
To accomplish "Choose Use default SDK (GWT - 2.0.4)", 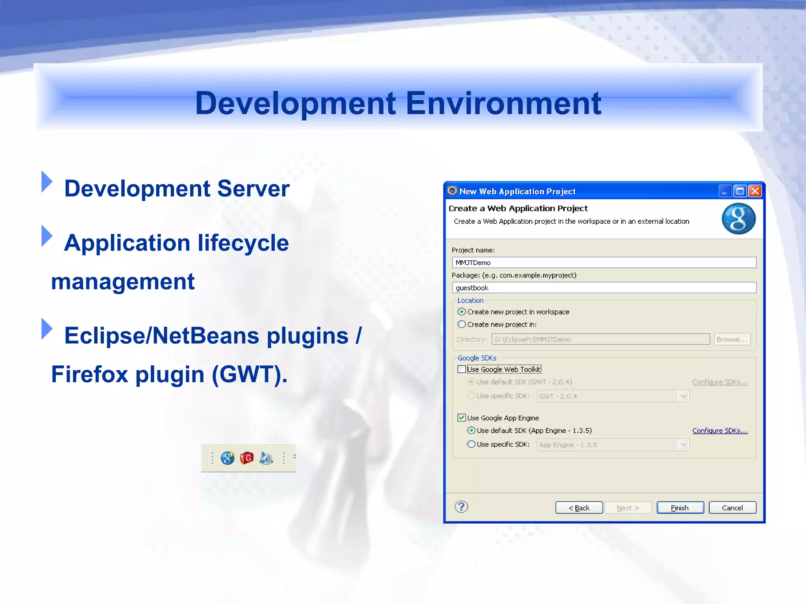I will (471, 382).
